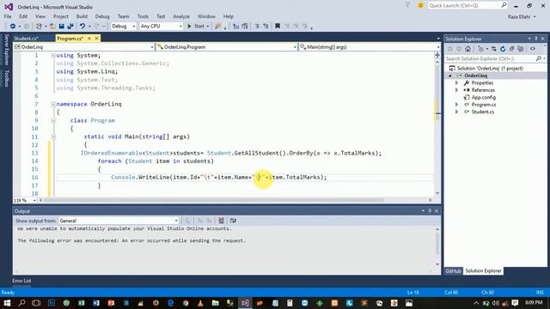Switch to the GitHub tab
The height and width of the screenshot is (309, 550).
[x=453, y=271]
